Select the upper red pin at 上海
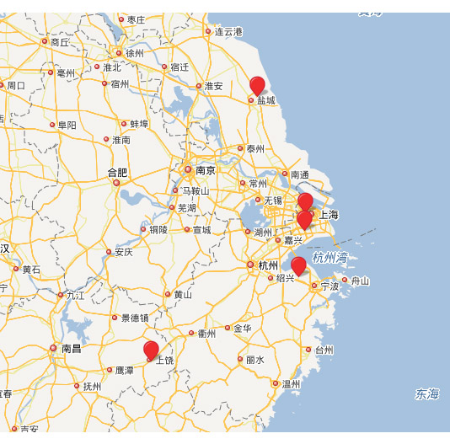 click(305, 202)
